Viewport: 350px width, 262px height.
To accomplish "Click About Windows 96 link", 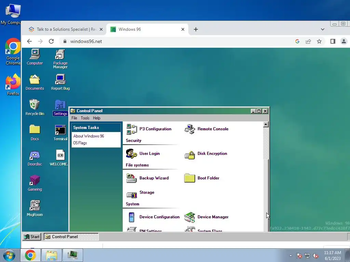I will coord(89,136).
